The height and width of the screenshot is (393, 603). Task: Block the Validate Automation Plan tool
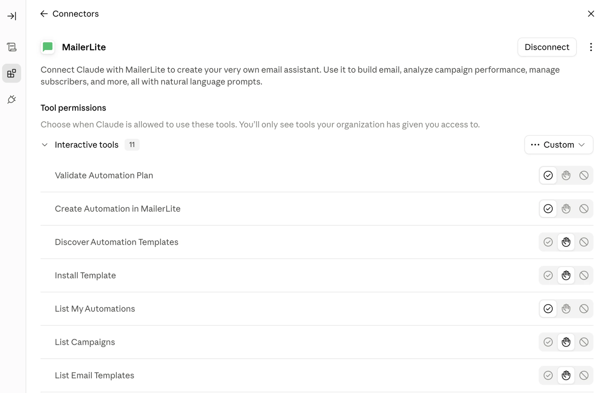click(x=584, y=175)
